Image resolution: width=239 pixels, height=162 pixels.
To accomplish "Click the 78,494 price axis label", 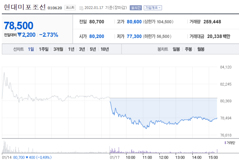I will pos(226,118).
